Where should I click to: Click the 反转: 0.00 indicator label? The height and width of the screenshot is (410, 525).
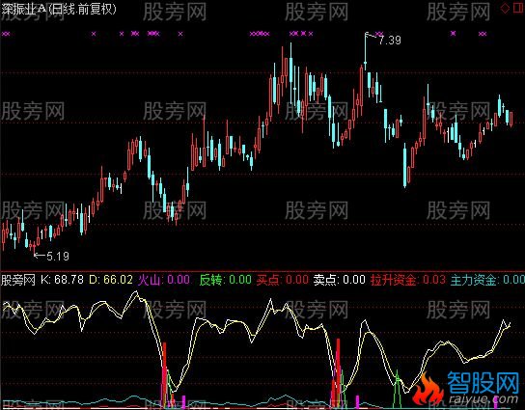(225, 279)
